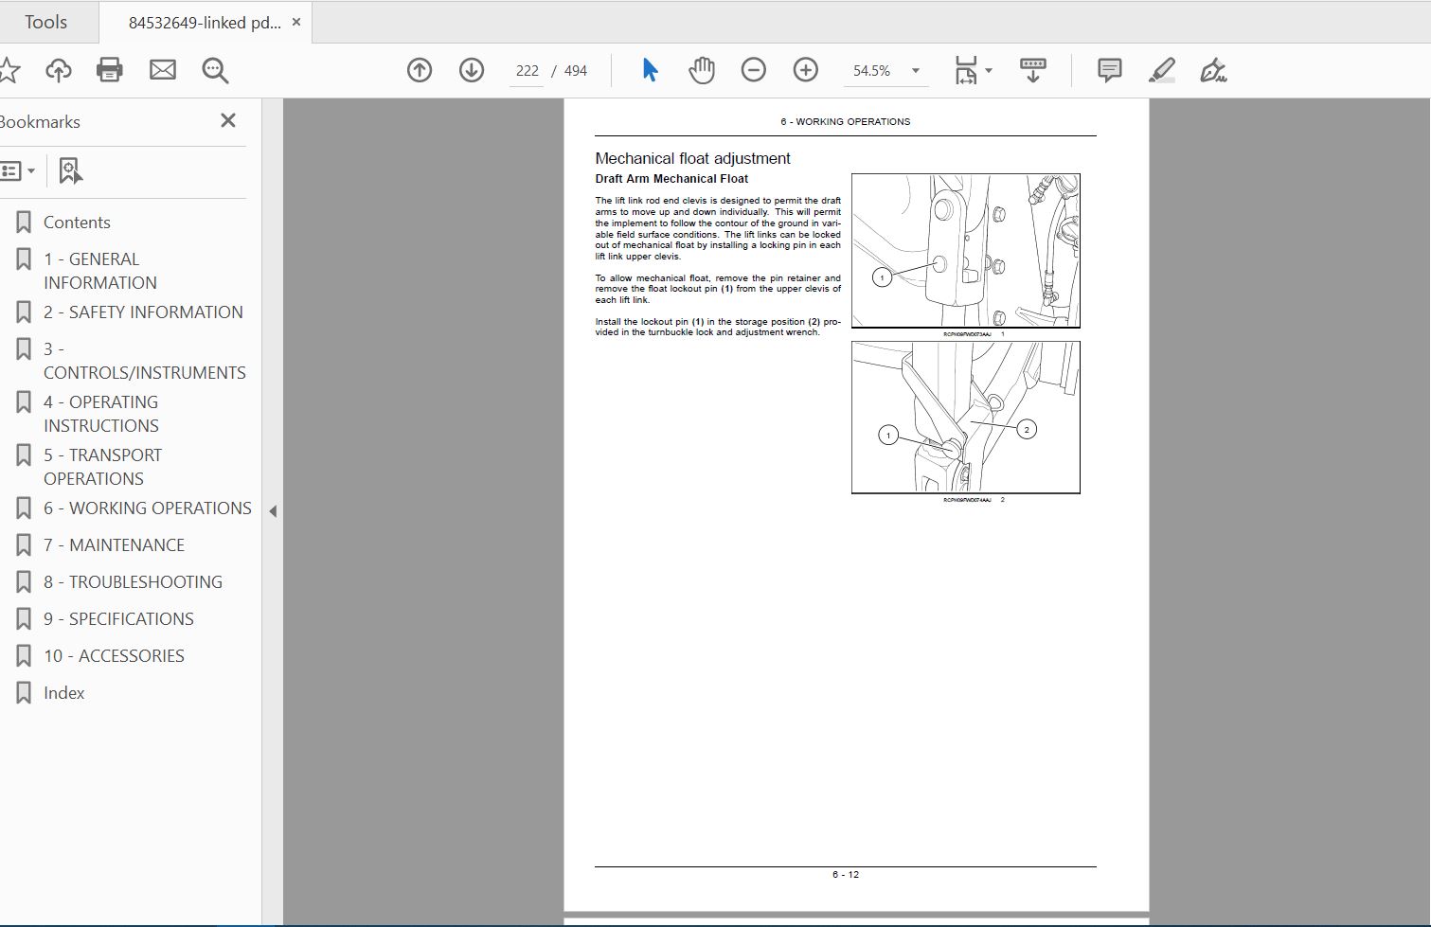Open the 7 - MAINTENANCE bookmark

tap(114, 544)
